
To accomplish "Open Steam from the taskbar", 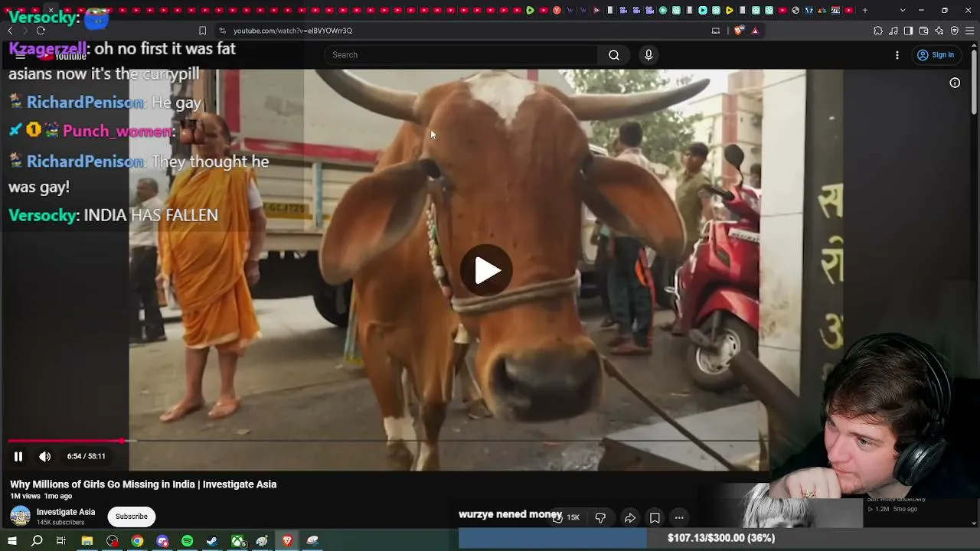I will tap(212, 541).
